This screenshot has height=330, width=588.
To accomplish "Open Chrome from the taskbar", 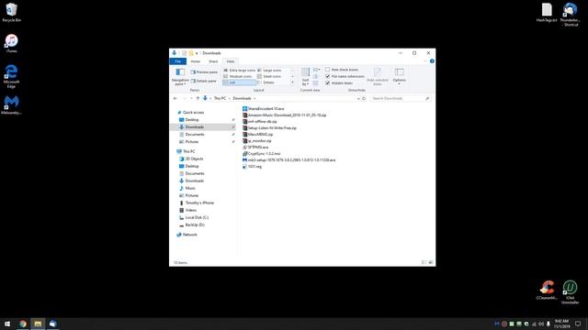I will 23,324.
